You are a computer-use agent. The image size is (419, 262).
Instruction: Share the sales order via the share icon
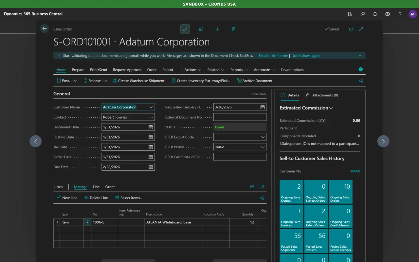pos(201,29)
